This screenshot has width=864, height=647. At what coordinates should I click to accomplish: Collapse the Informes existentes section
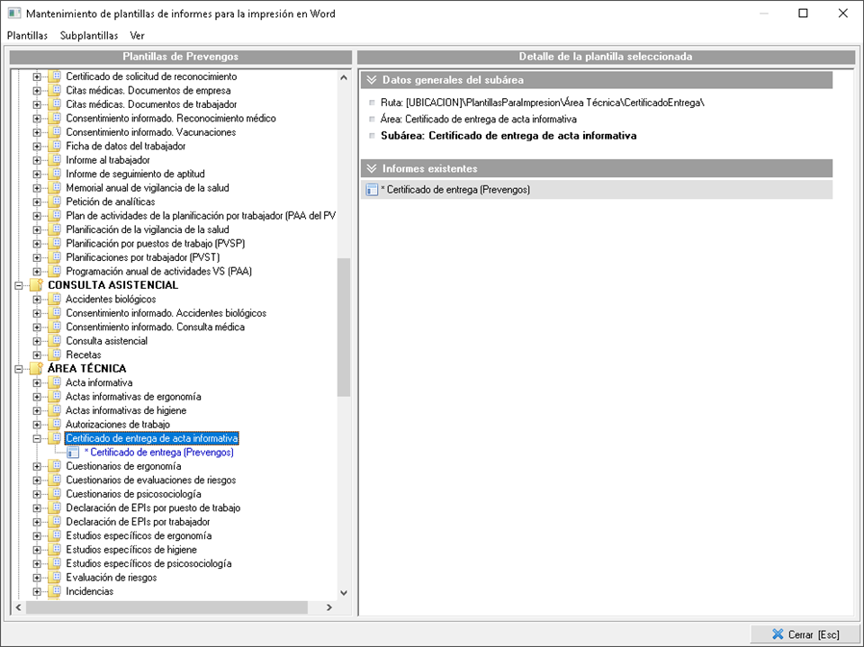pos(371,168)
